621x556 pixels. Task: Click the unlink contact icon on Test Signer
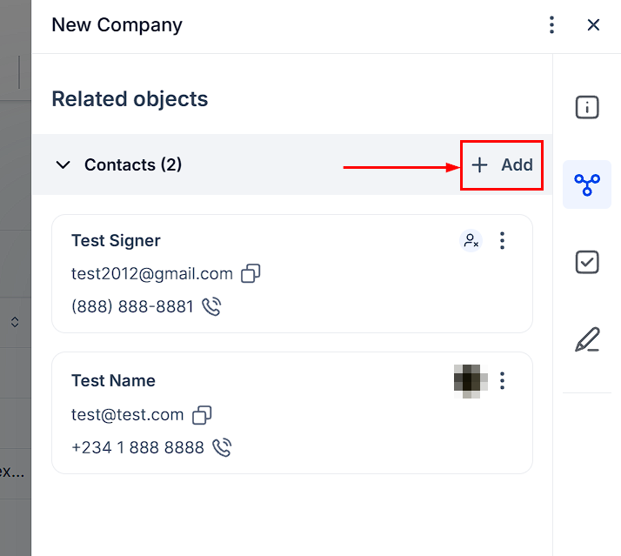click(471, 241)
